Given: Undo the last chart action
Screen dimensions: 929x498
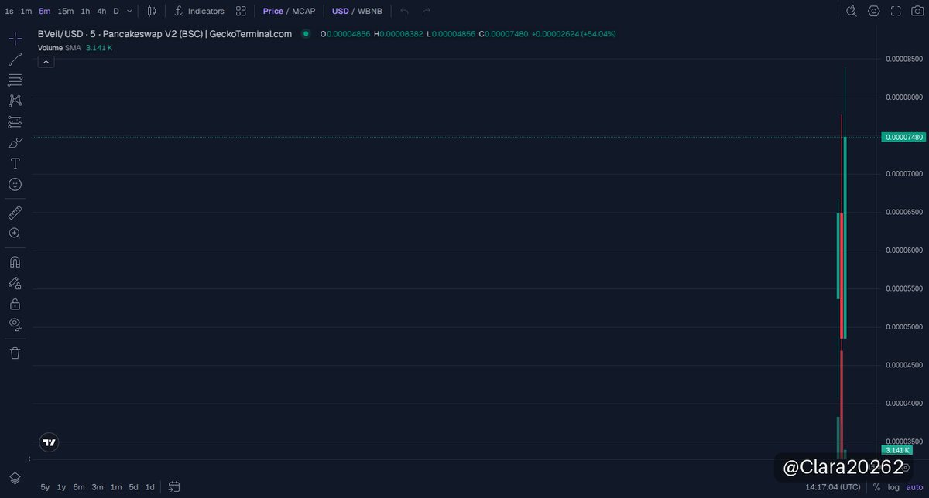Looking at the screenshot, I should [x=404, y=11].
